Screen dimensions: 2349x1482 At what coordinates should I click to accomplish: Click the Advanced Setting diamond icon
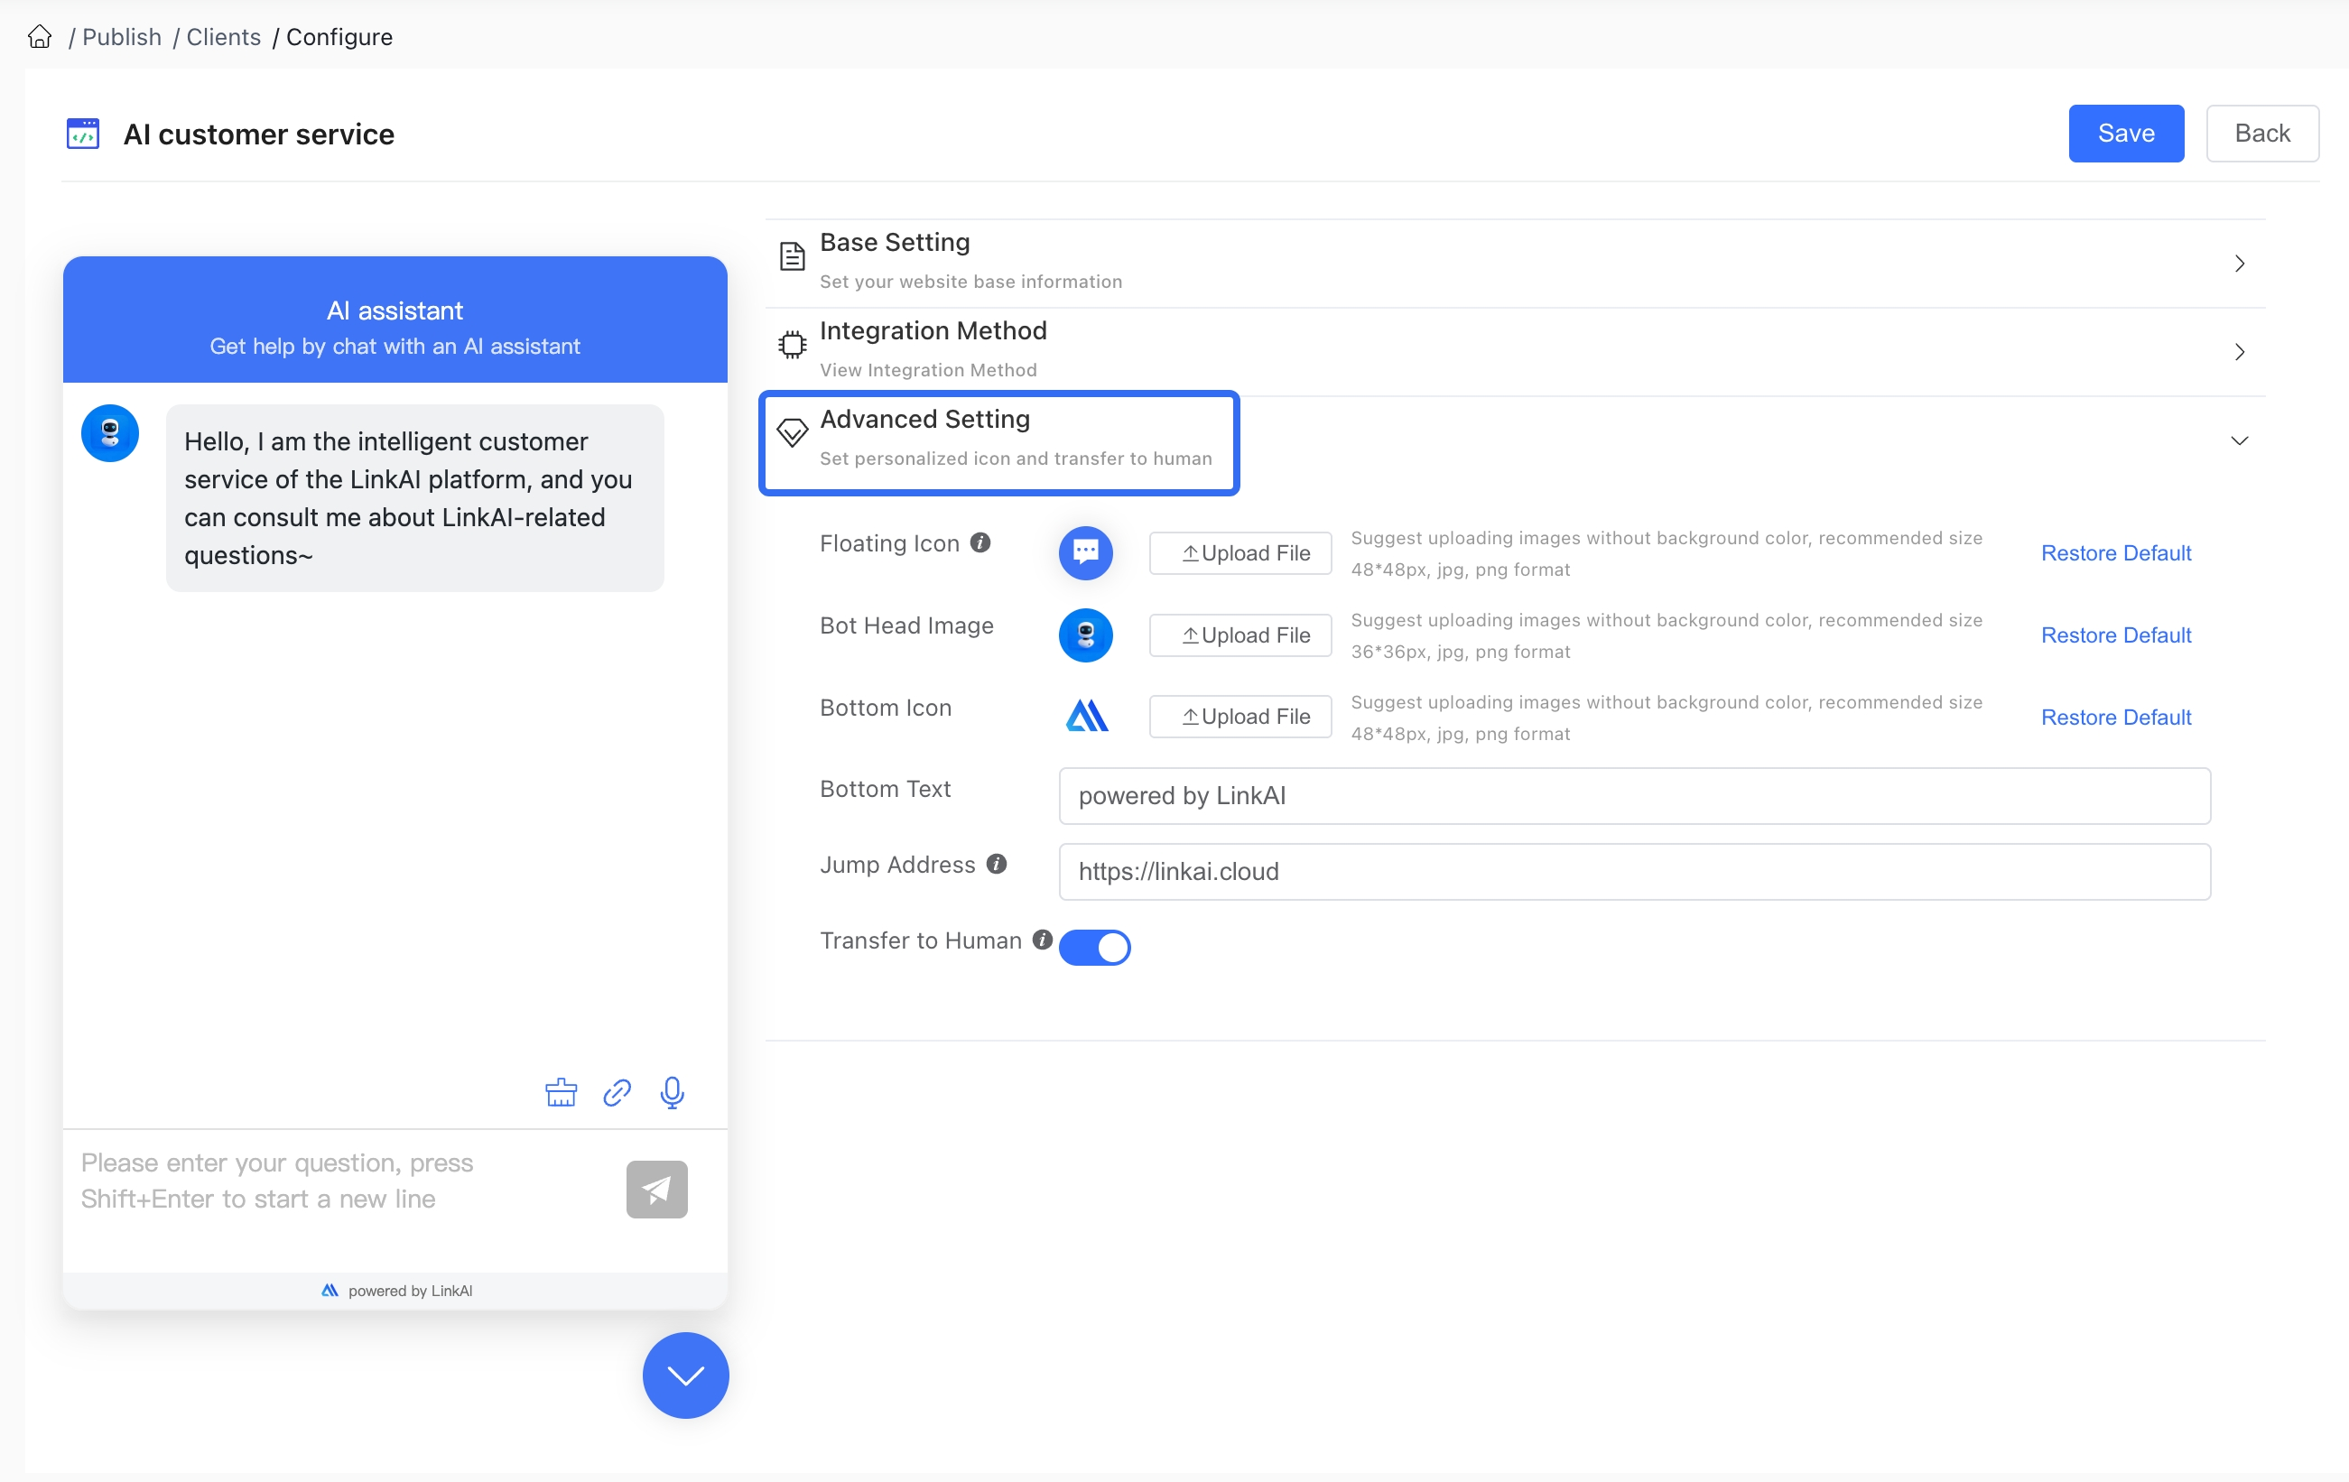tap(792, 432)
